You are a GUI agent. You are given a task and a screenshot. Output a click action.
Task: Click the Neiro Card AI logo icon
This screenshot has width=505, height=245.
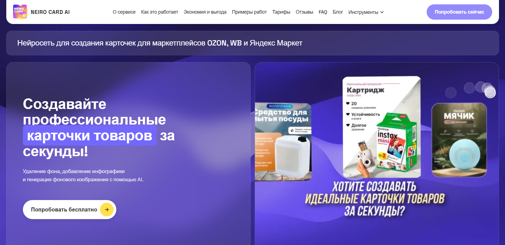click(20, 12)
